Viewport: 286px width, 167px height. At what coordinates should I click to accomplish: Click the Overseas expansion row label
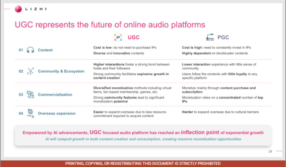point(56,113)
